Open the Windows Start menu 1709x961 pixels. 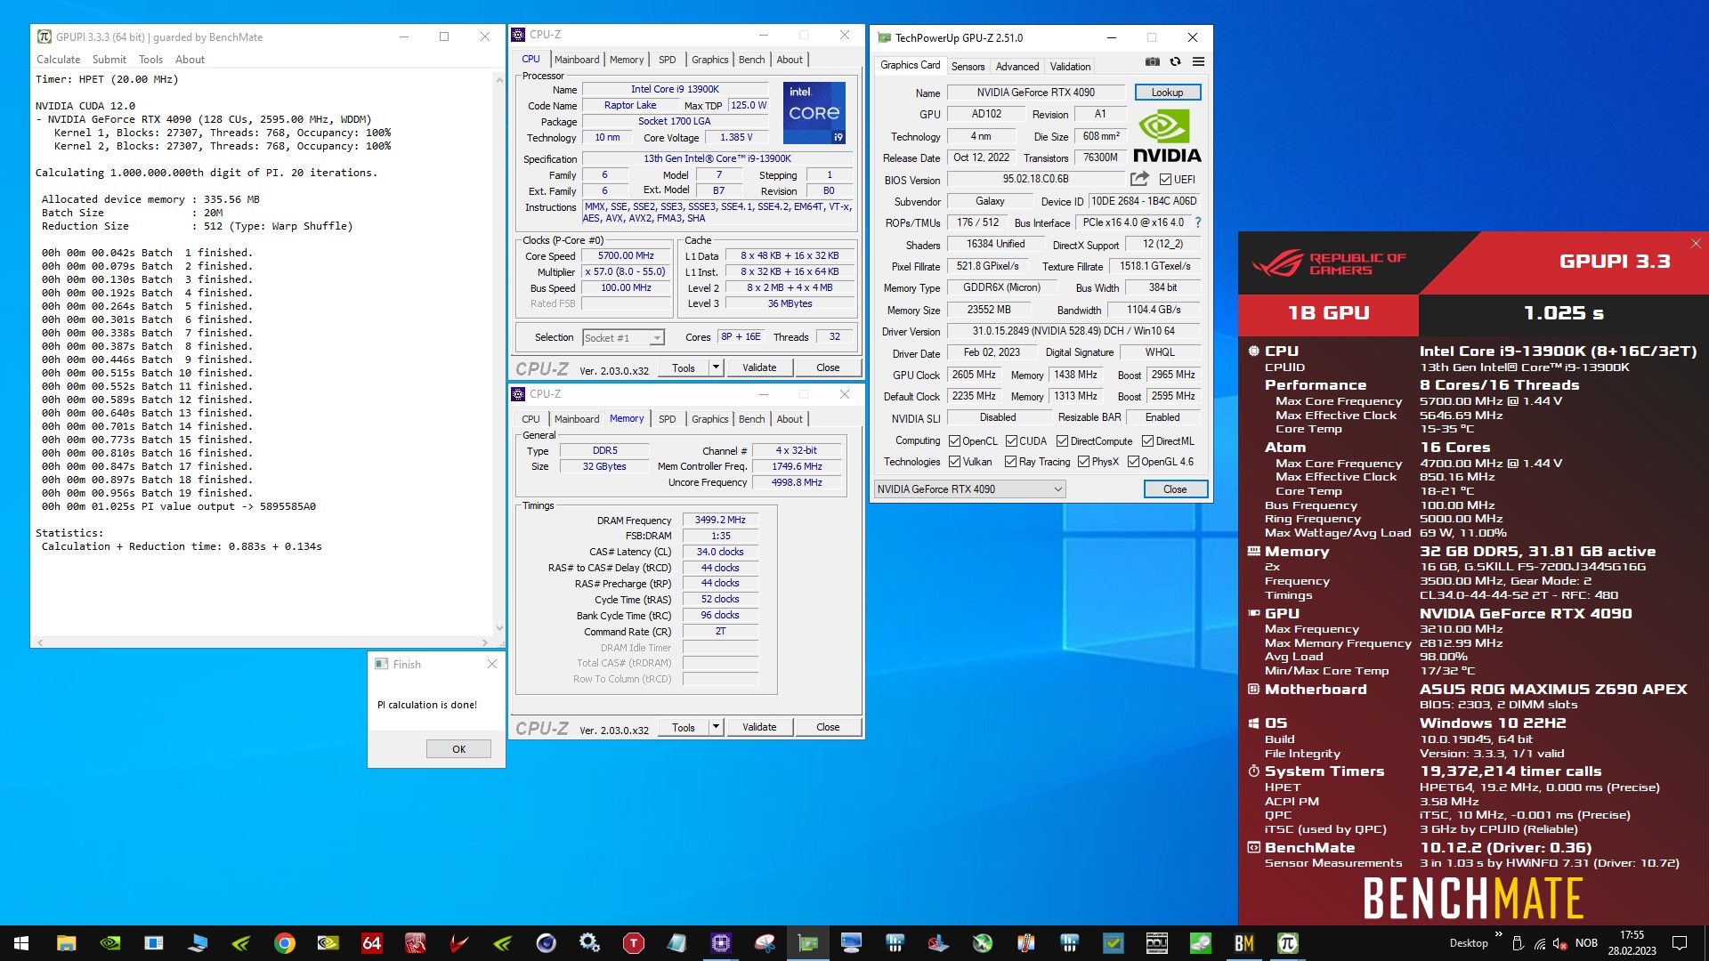point(21,943)
